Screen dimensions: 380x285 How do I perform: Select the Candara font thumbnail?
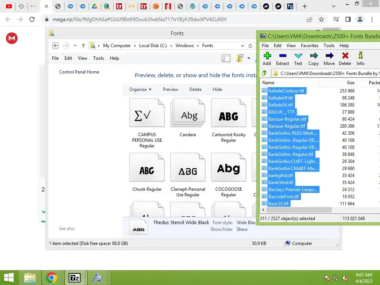(188, 118)
